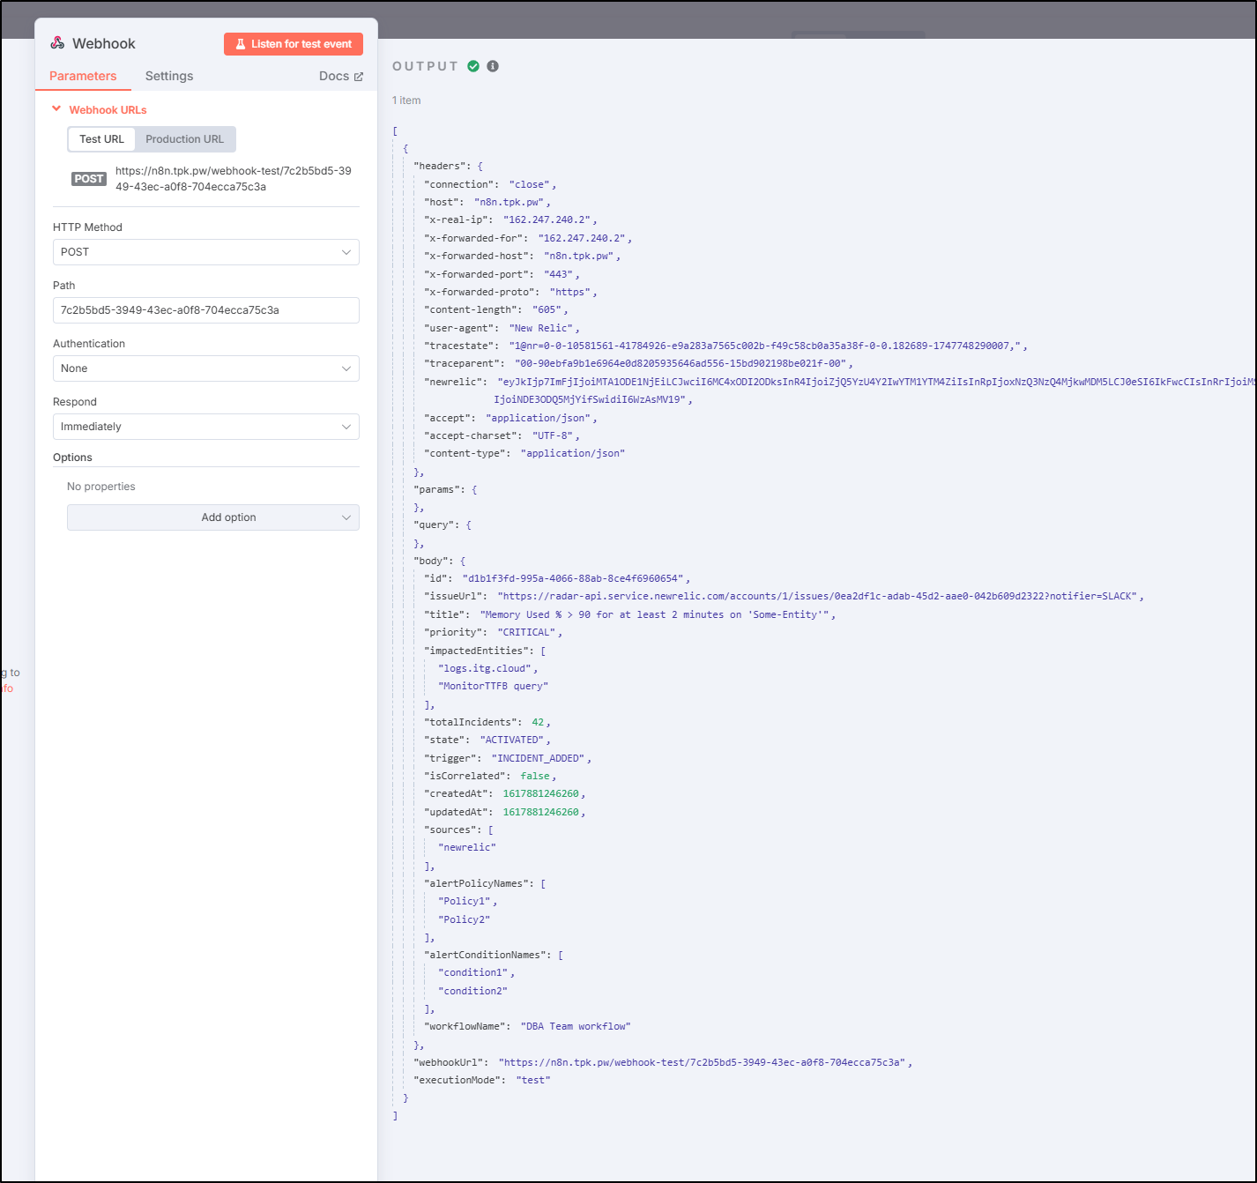This screenshot has width=1257, height=1183.
Task: Click the "body" key
Action: click(x=431, y=561)
